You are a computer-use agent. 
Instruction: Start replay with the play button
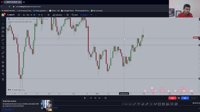[91, 98]
